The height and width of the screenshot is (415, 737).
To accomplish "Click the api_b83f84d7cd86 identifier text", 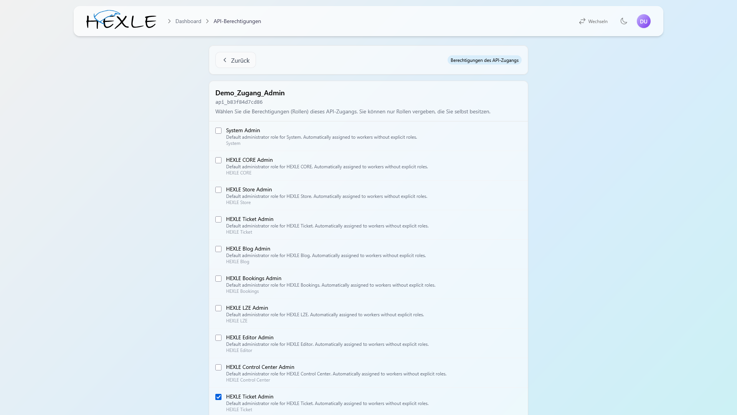I will (239, 102).
